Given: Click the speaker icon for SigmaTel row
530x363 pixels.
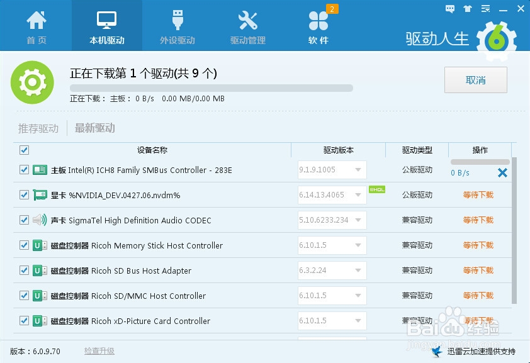Looking at the screenshot, I should coord(40,220).
